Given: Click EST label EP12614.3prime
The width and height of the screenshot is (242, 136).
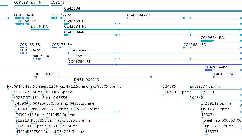Looking at the screenshot, I should (219, 126).
